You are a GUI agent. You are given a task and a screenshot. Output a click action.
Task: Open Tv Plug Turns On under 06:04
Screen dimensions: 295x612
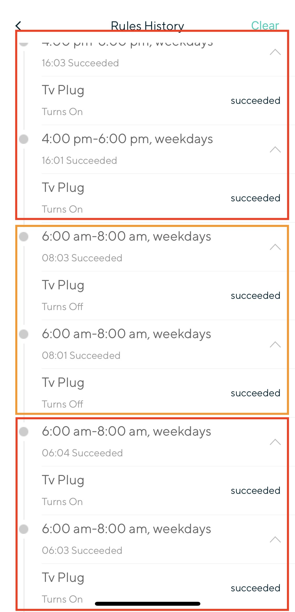pos(168,491)
